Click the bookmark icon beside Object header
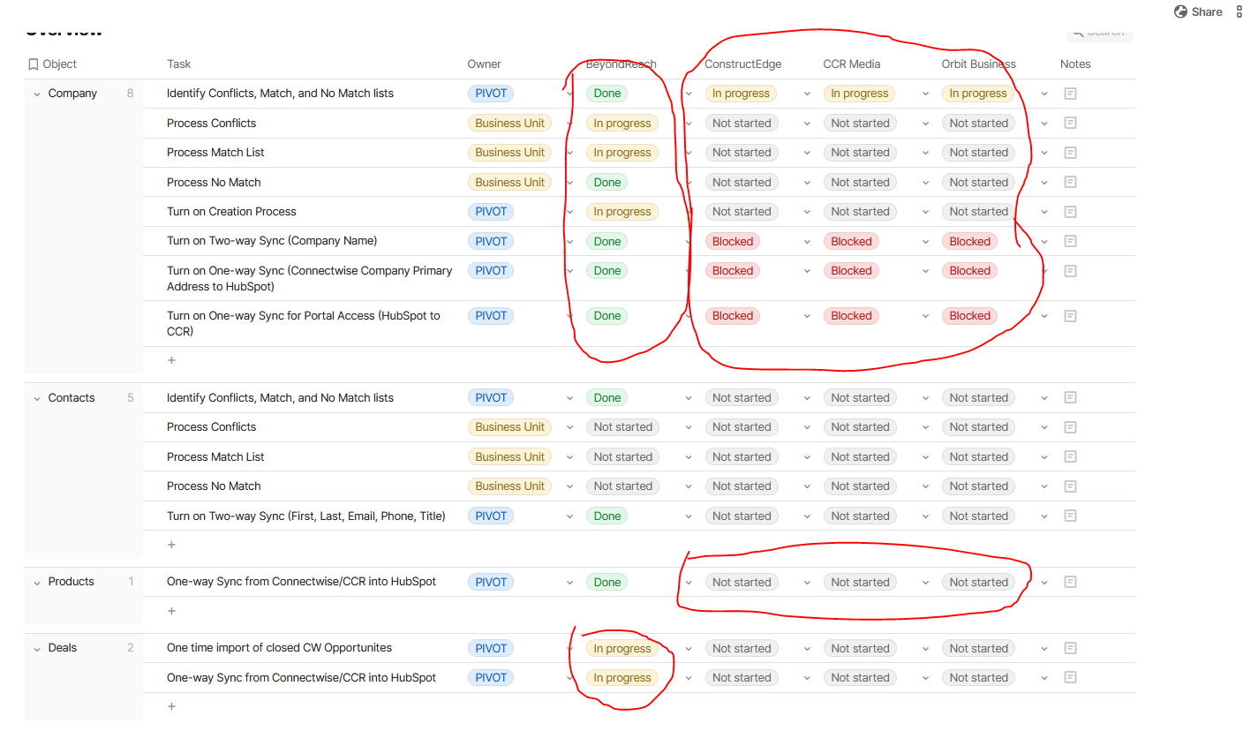1243x731 pixels. pos(34,64)
